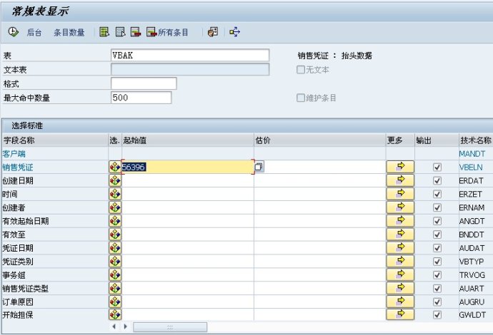Click the Execute clock icon in toolbar
493x335 pixels.
tap(13, 32)
